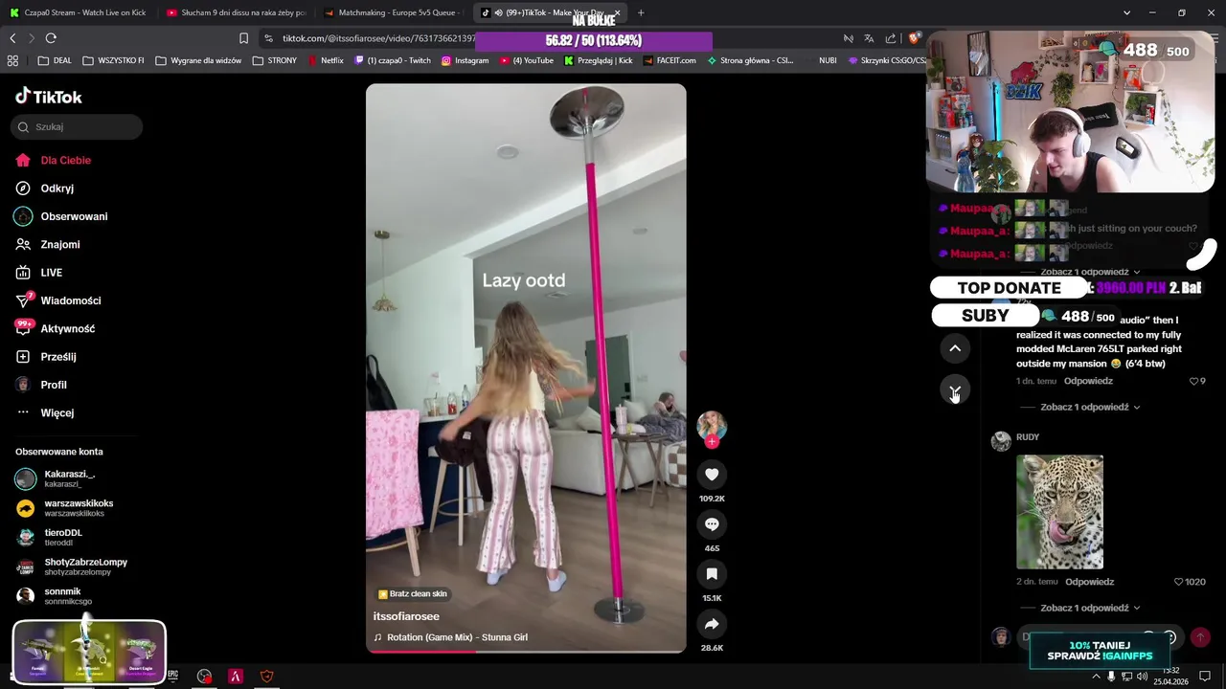The height and width of the screenshot is (689, 1226).
Task: Open WSZYSTKO FI bookmarks folder
Action: (113, 60)
